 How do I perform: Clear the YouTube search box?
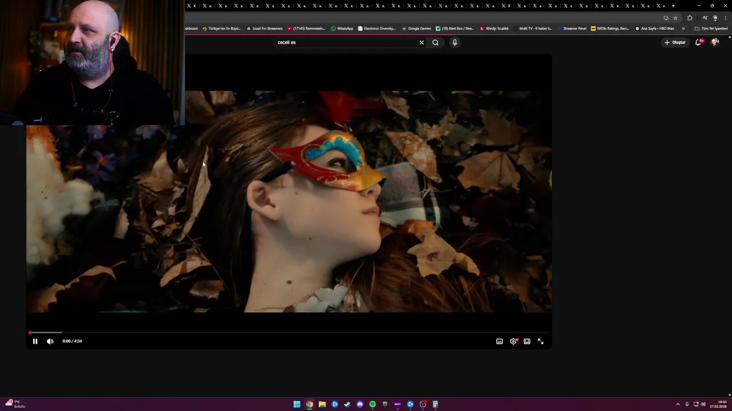[421, 42]
